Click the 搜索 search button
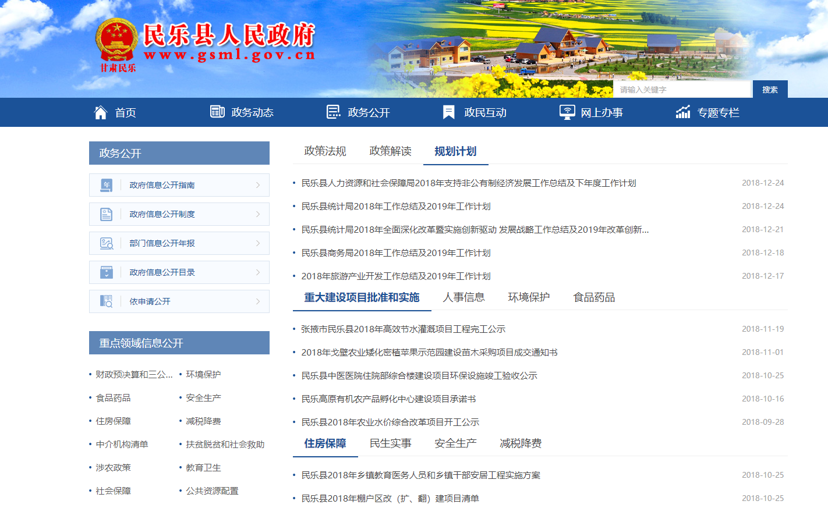Viewport: 828px width, 508px height. pyautogui.click(x=770, y=89)
